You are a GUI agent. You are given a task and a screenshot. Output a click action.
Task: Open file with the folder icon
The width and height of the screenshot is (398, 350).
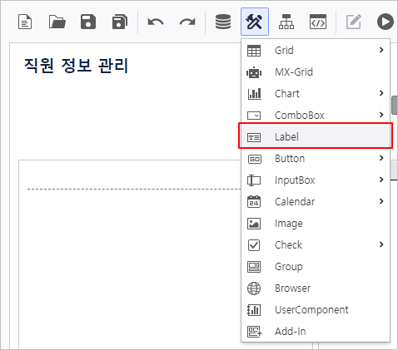(57, 22)
